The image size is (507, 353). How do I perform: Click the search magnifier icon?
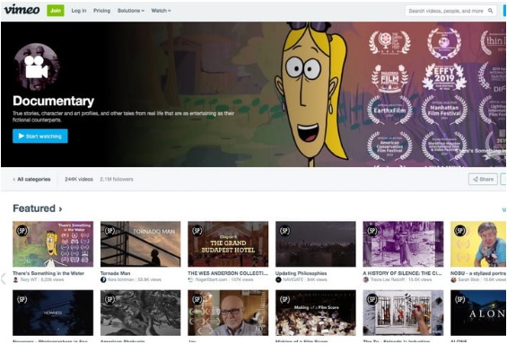click(x=490, y=11)
